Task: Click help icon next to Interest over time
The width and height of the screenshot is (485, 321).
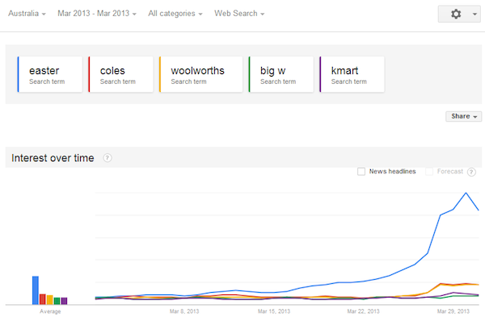Action: 108,158
